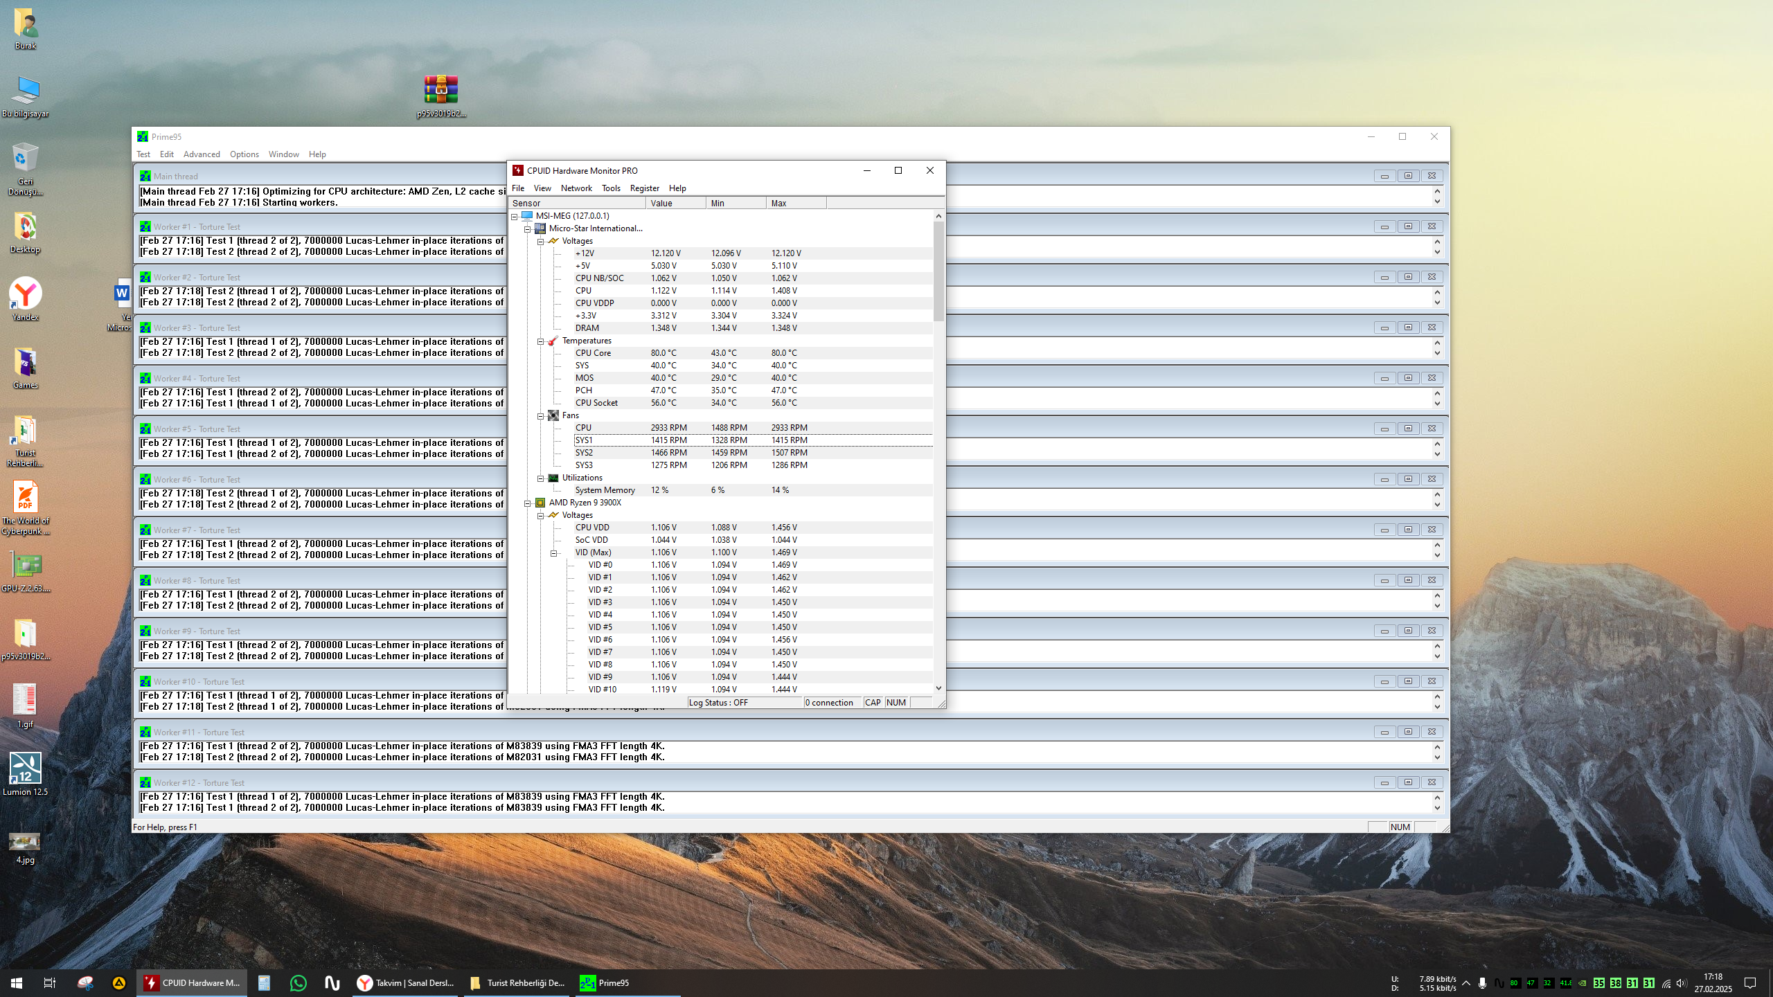Collapse the Ryzen Voltages group
Image resolution: width=1773 pixels, height=997 pixels.
click(x=541, y=516)
